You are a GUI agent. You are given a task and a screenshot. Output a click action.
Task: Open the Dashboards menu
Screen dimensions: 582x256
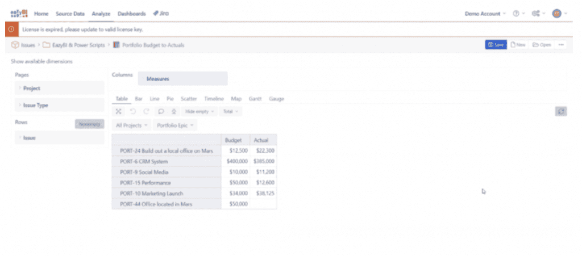pos(131,14)
